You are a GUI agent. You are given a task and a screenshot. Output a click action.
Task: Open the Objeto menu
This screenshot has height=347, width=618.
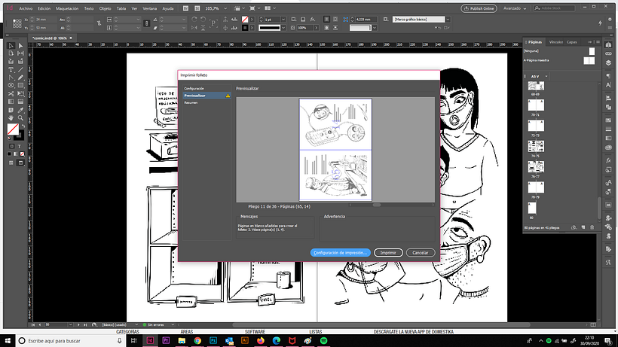[x=105, y=8]
